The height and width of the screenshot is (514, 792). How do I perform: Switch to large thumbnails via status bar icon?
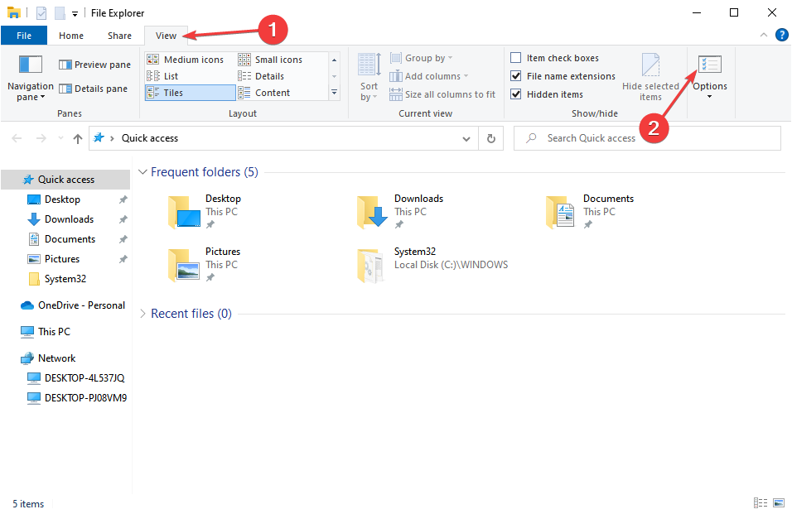click(x=779, y=502)
